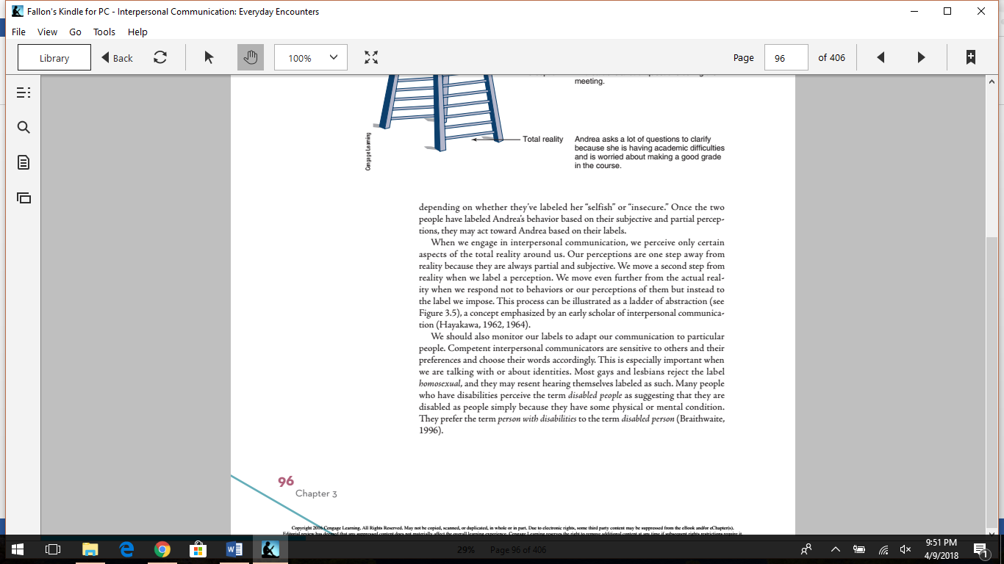Go to the previous page
This screenshot has height=564, width=1004.
coord(881,57)
